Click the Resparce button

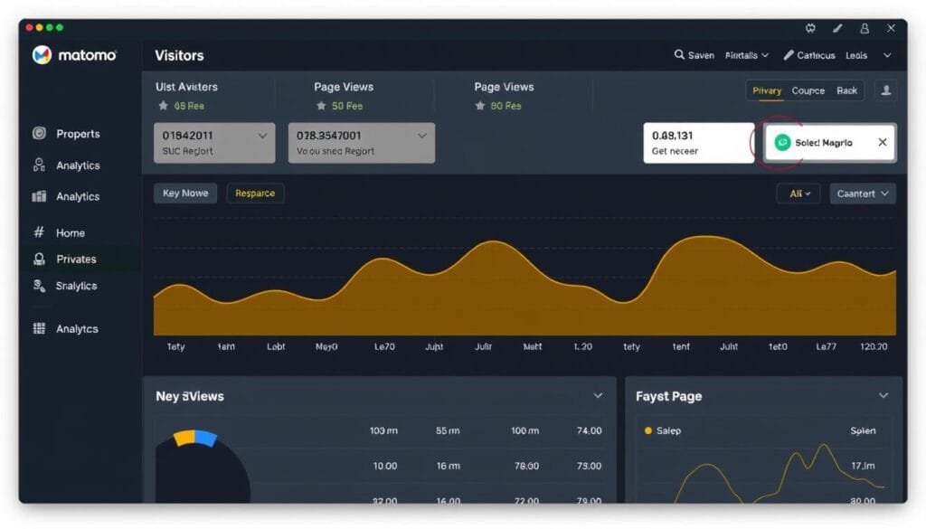[x=255, y=194]
